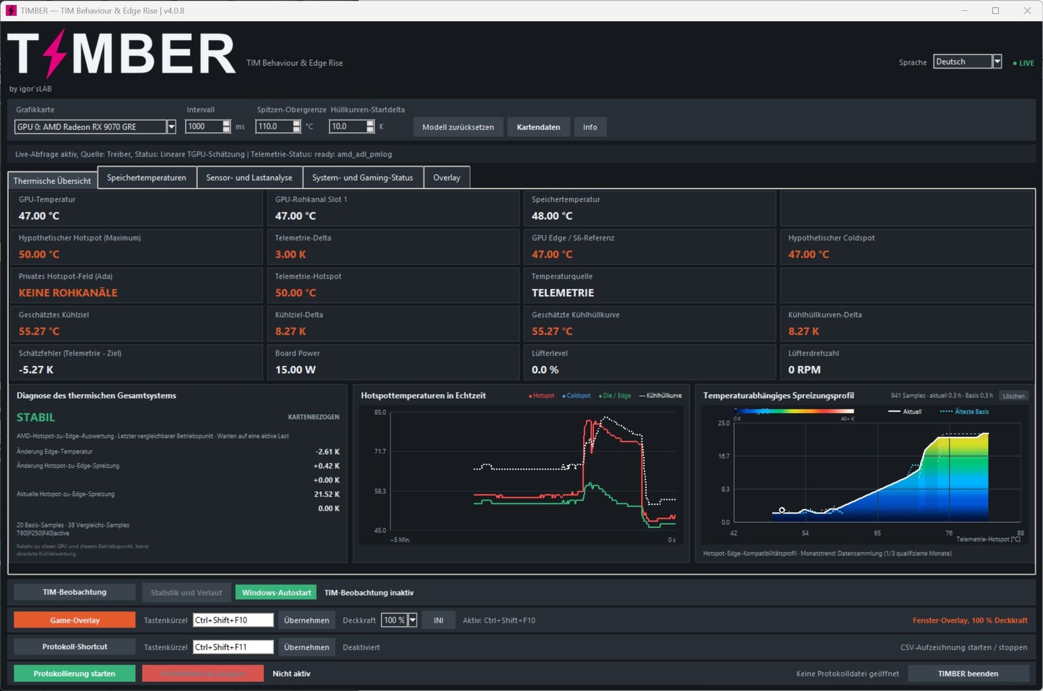The width and height of the screenshot is (1043, 691).
Task: Click TIM-Beobachtung inaktiv status text
Action: pyautogui.click(x=369, y=593)
